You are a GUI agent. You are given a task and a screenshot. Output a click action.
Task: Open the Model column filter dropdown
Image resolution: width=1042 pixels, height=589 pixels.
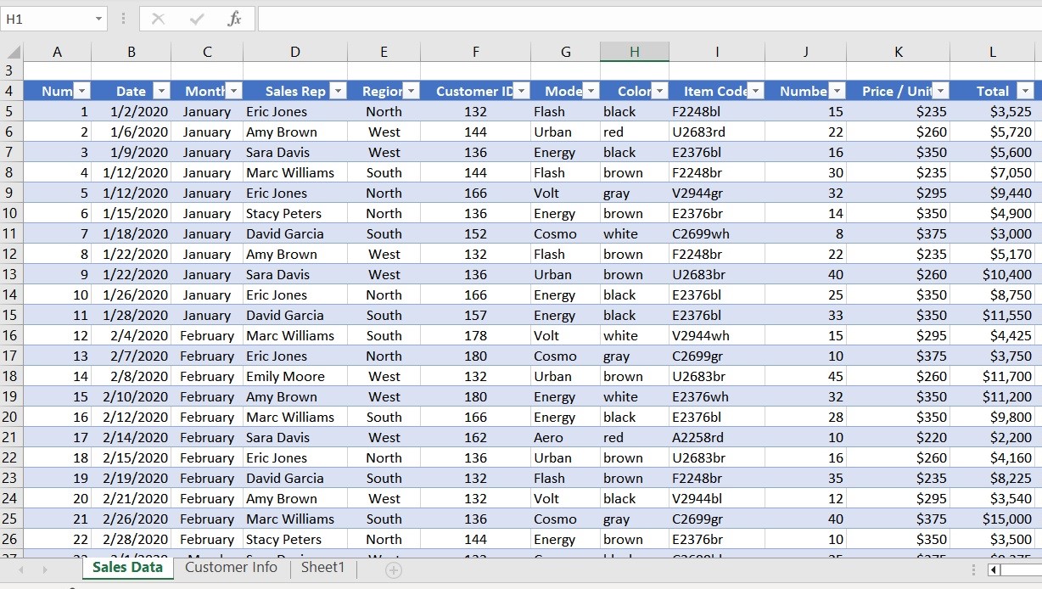591,91
